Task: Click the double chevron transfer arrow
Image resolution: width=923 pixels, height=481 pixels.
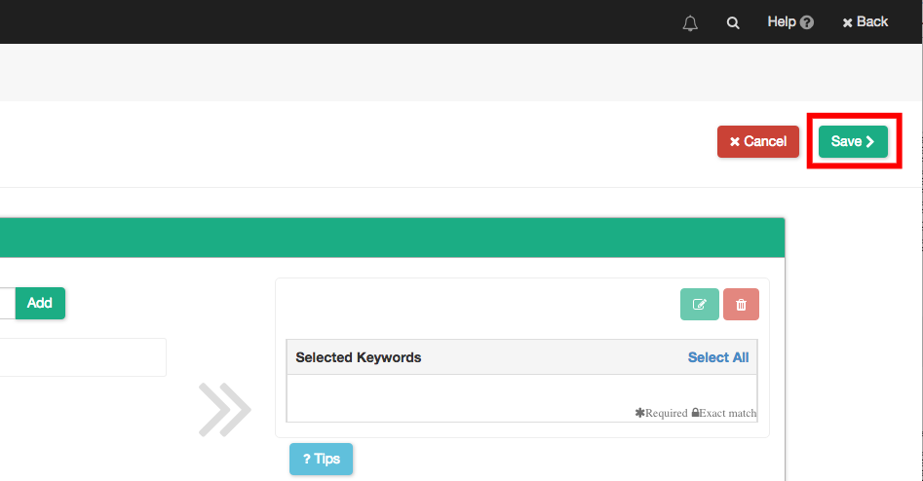Action: click(x=225, y=409)
